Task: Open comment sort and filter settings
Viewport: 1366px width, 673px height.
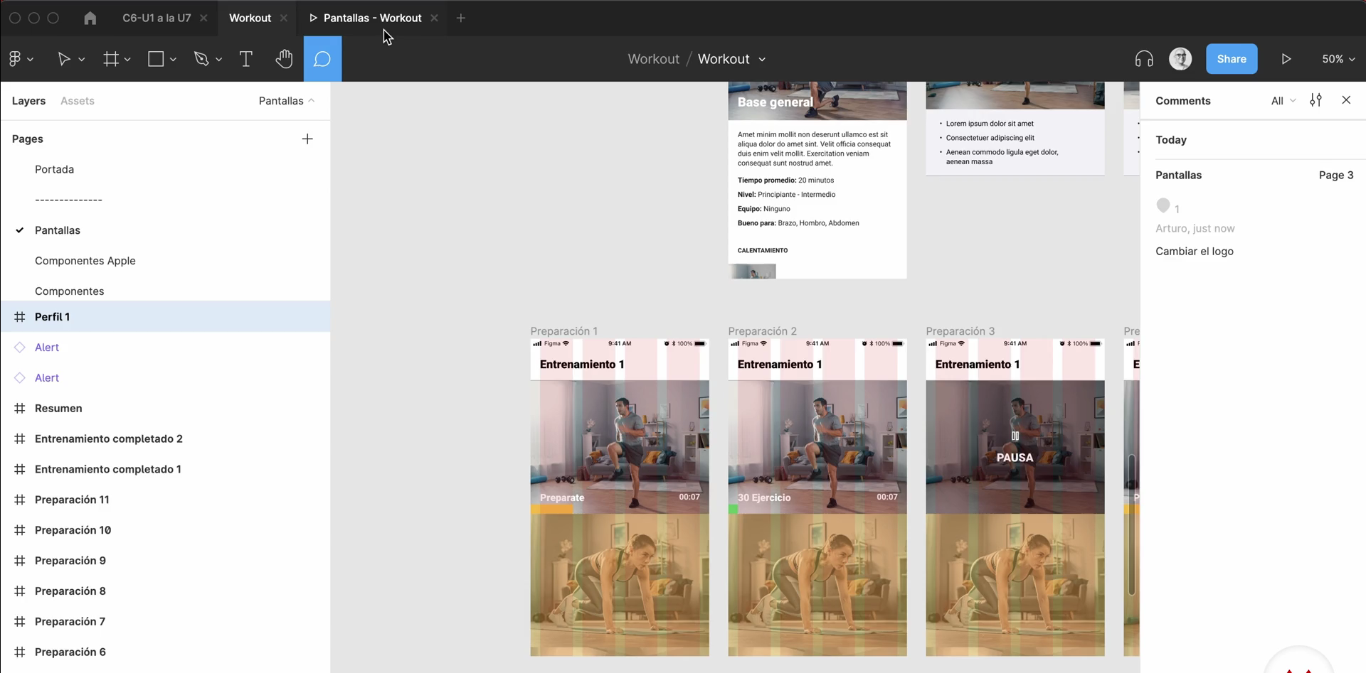Action: [x=1315, y=100]
